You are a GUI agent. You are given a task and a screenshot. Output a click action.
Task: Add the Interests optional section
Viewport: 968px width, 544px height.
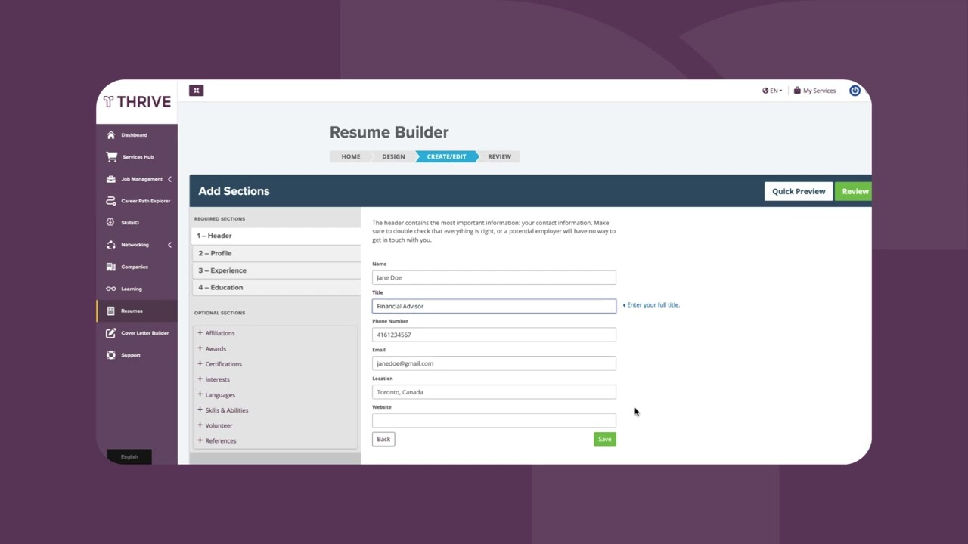(214, 379)
